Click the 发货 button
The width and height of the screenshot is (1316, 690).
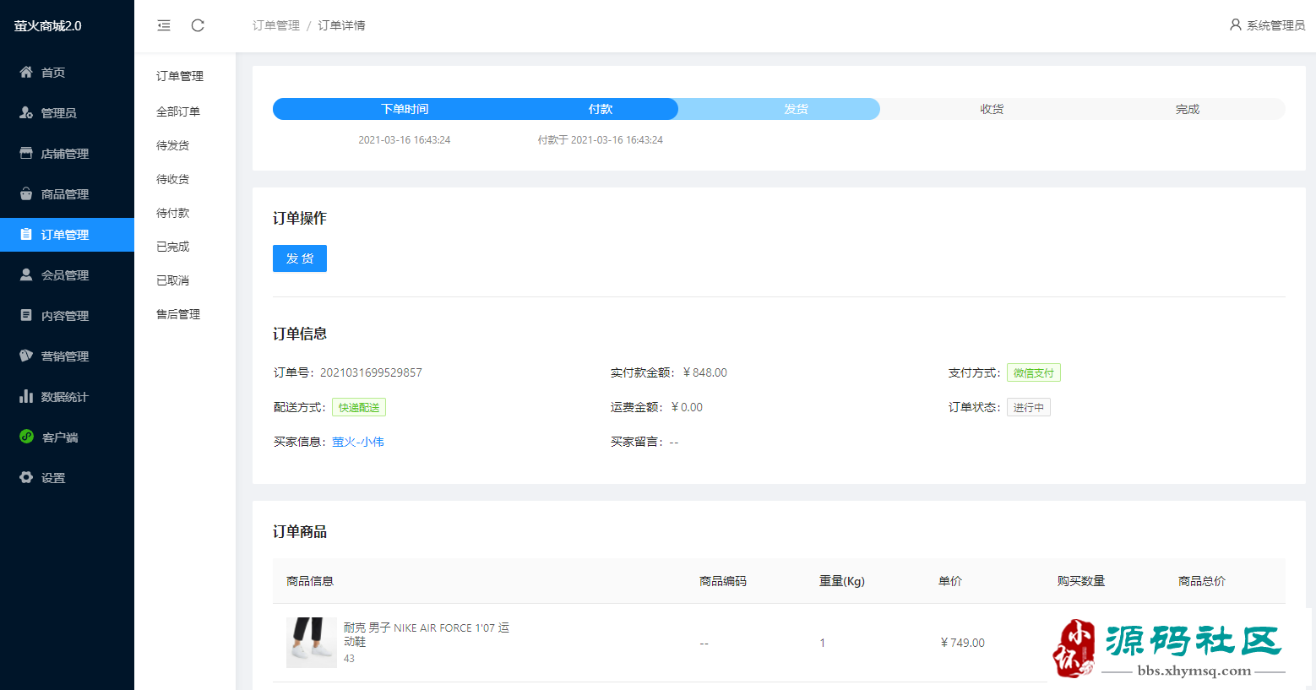(300, 258)
